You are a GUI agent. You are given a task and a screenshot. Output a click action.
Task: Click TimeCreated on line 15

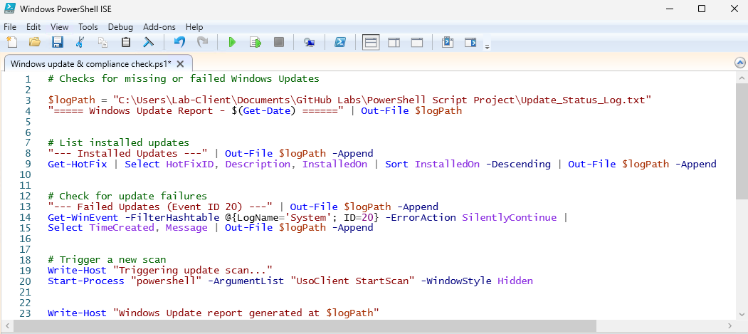(122, 228)
